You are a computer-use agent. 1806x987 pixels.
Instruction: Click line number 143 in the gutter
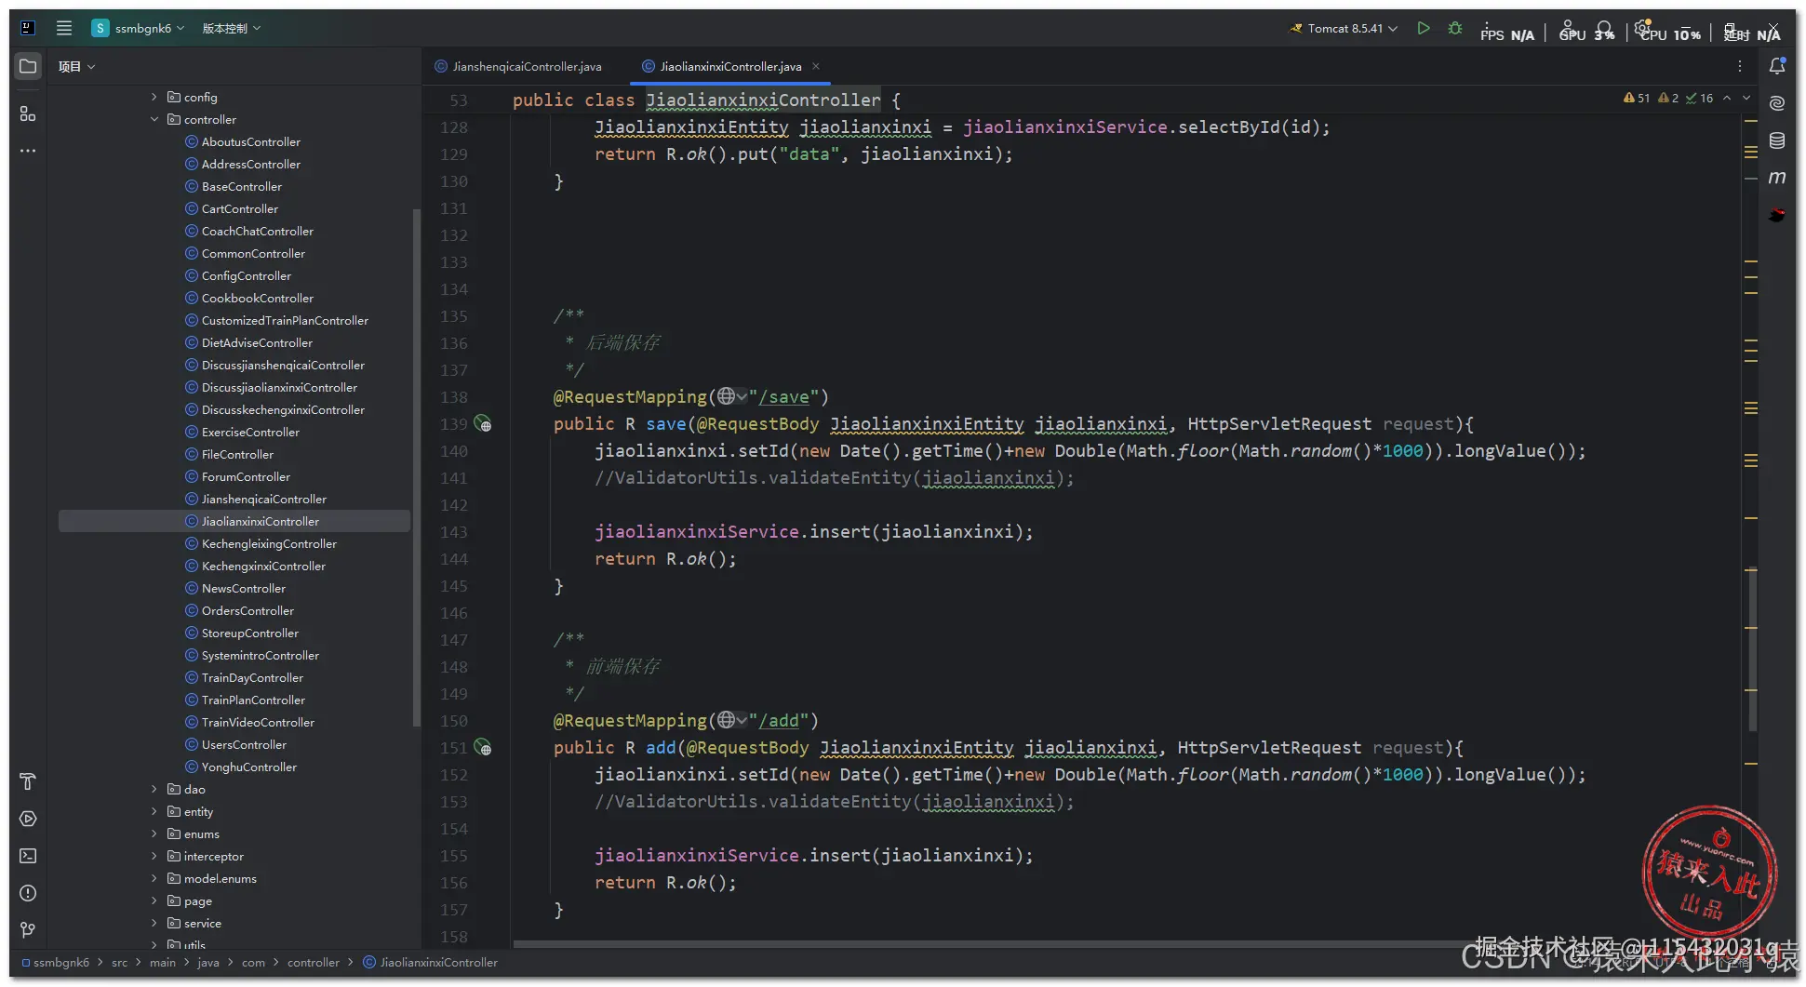[x=454, y=532]
